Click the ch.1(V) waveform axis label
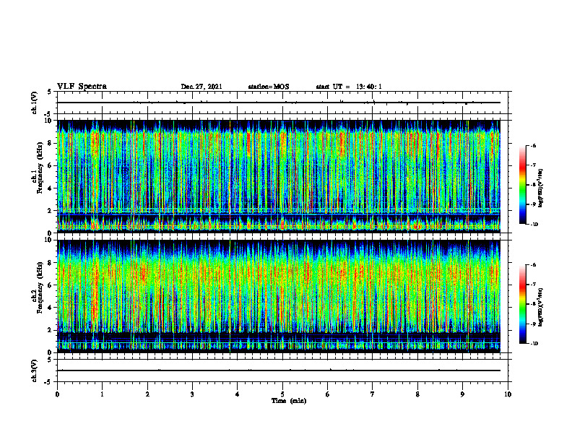The height and width of the screenshot is (442, 572). click(35, 103)
